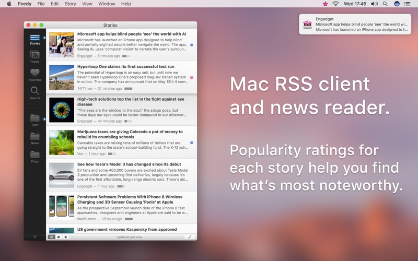Open 'See how Tesla's Model 3 has changed' headline
The width and height of the screenshot is (418, 261).
click(129, 164)
